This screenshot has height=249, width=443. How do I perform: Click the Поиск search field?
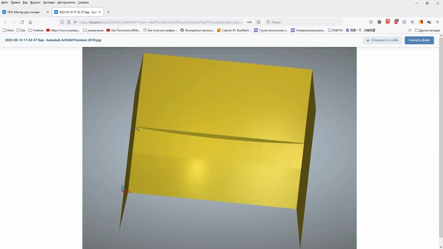pyautogui.click(x=304, y=22)
